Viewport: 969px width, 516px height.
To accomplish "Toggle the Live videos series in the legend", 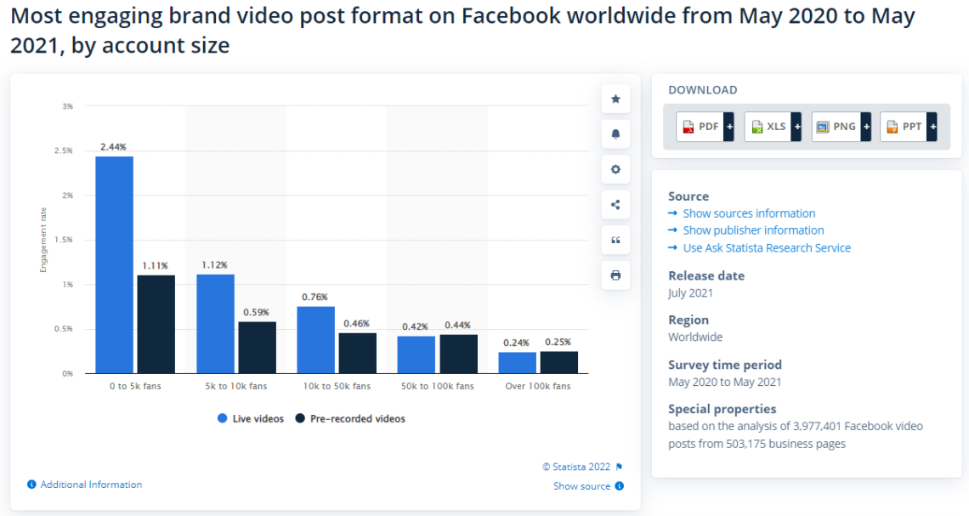I will tap(250, 418).
